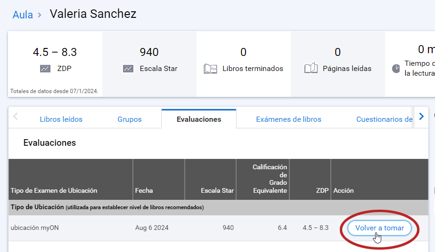Click the Escala Star chart icon
The image size is (435, 252).
tap(128, 69)
